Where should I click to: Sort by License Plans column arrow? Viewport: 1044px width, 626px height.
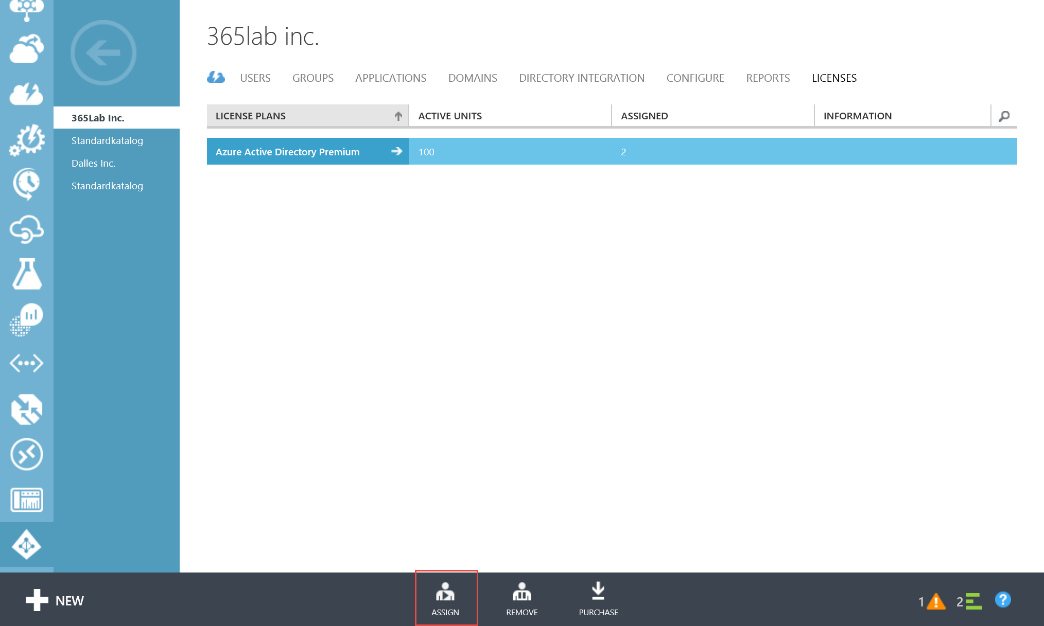[x=398, y=116]
